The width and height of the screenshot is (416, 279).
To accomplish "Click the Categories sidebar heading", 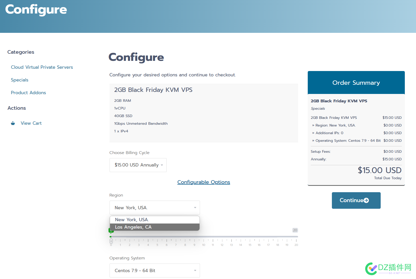I will pyautogui.click(x=21, y=52).
